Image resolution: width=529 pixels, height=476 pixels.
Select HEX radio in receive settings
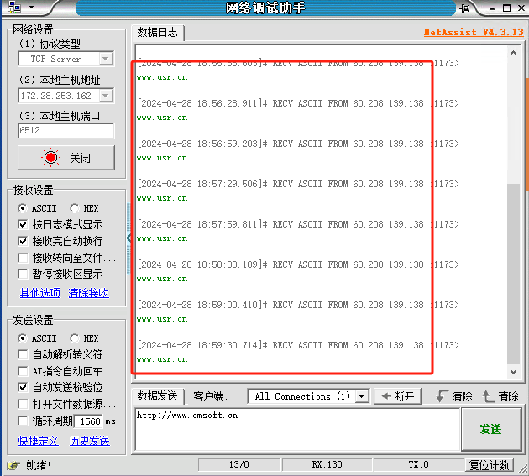pyautogui.click(x=75, y=208)
